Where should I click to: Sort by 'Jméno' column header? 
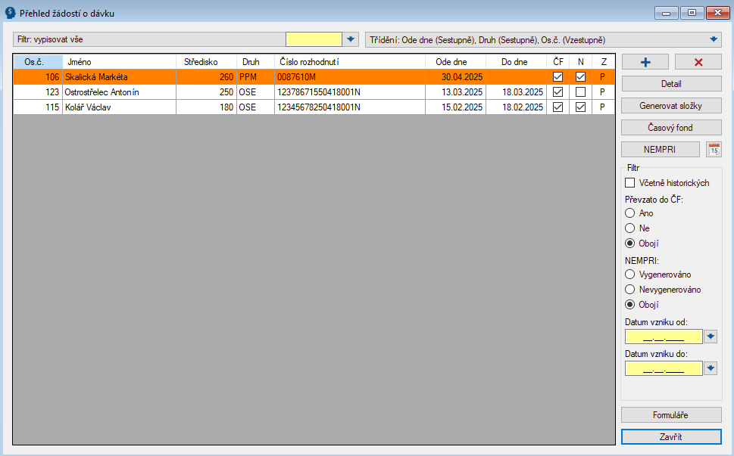(x=118, y=62)
